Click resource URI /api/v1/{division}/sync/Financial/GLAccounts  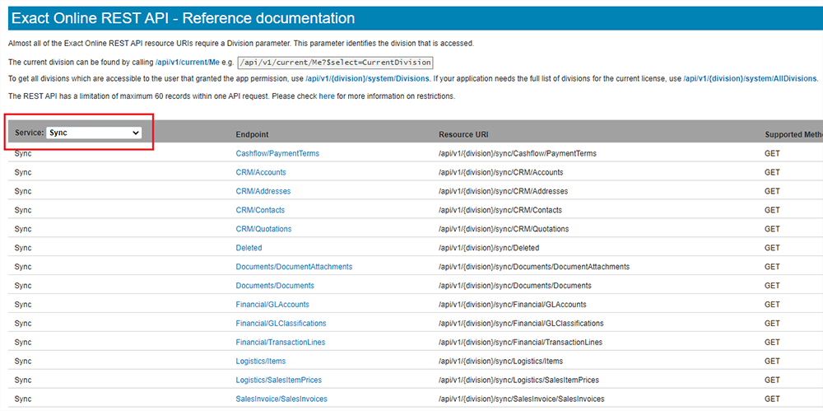coord(513,305)
